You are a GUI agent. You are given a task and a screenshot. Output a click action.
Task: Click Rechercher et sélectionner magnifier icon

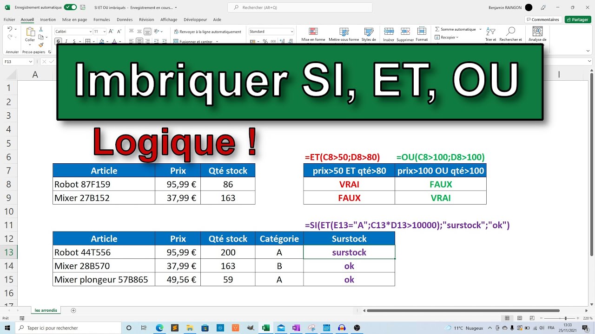coord(511,32)
